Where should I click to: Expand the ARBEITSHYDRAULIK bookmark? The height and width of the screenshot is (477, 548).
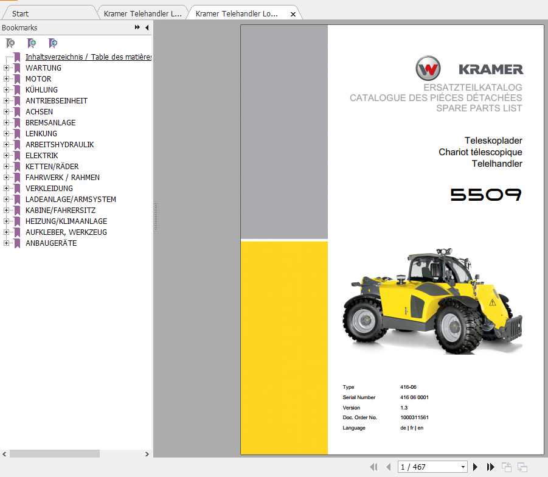click(6, 144)
